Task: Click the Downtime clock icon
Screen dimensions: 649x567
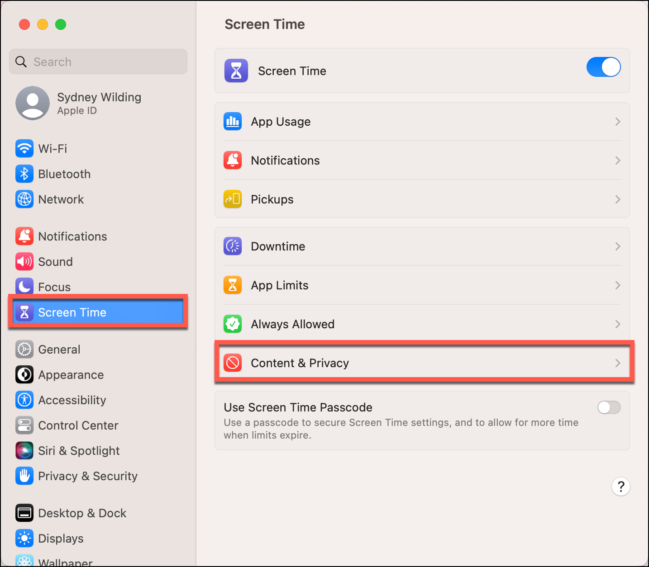Action: 233,246
